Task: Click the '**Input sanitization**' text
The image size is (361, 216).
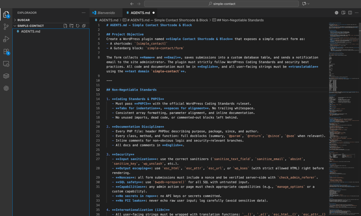Action: 136,159
